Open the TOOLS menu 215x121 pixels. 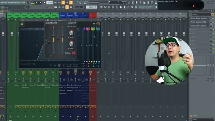[x=19, y=2]
